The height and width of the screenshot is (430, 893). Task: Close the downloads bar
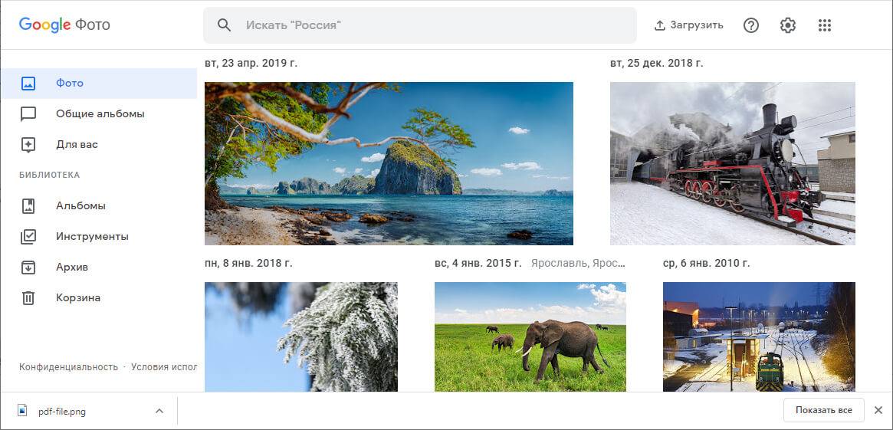[878, 410]
